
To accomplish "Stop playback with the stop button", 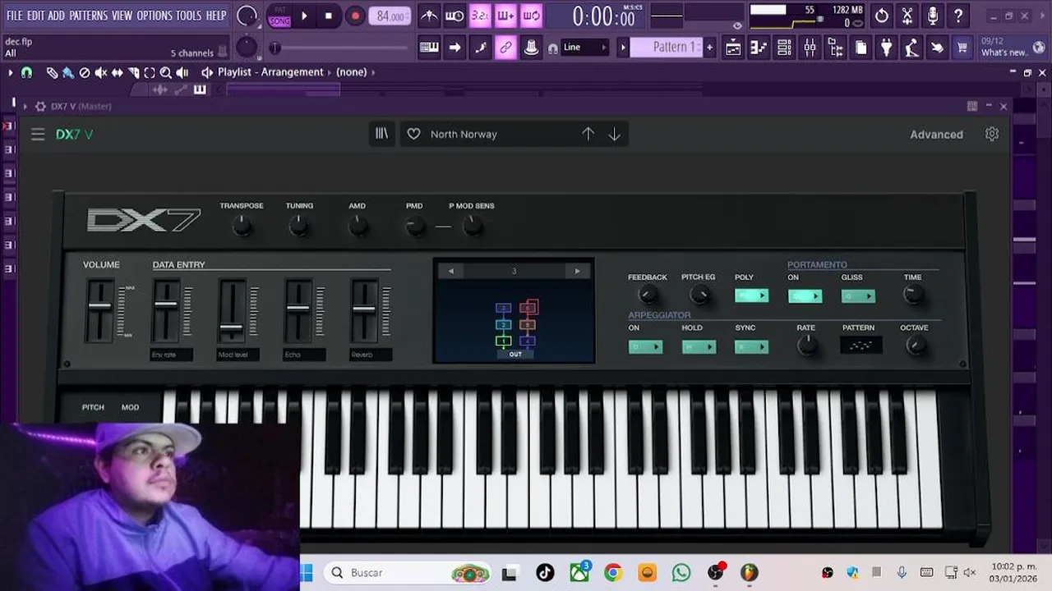I will point(329,16).
